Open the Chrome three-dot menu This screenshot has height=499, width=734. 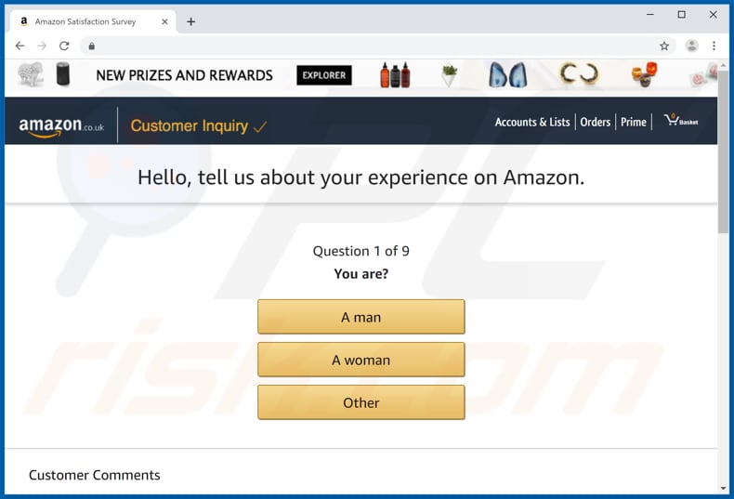(714, 46)
